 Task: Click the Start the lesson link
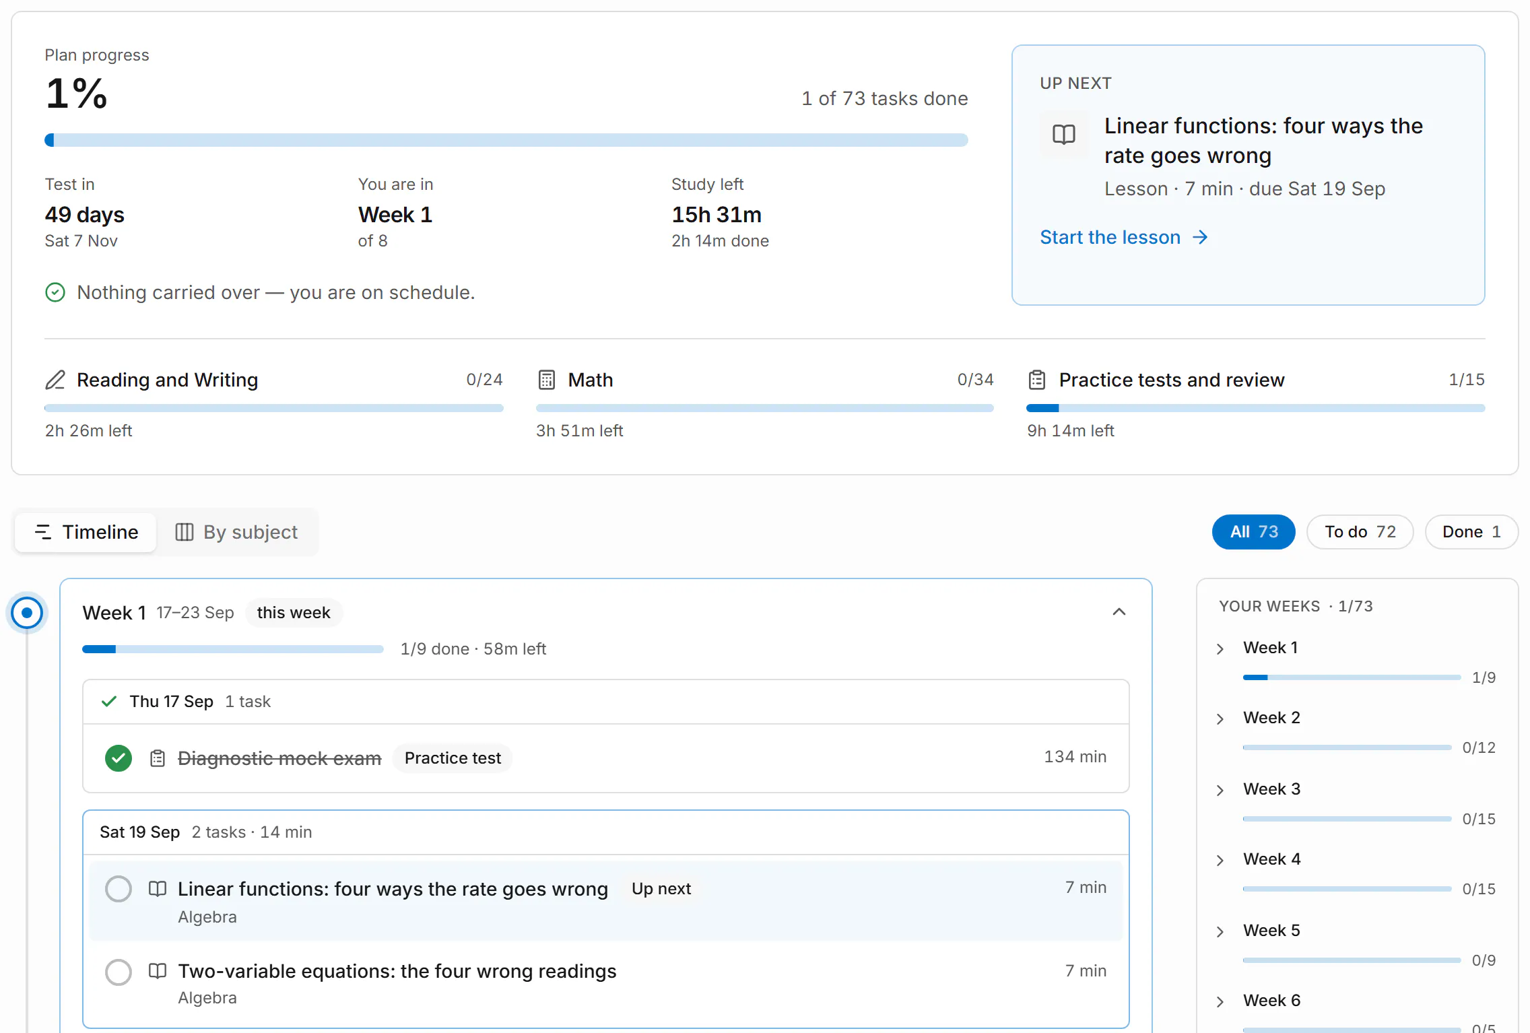1124,237
